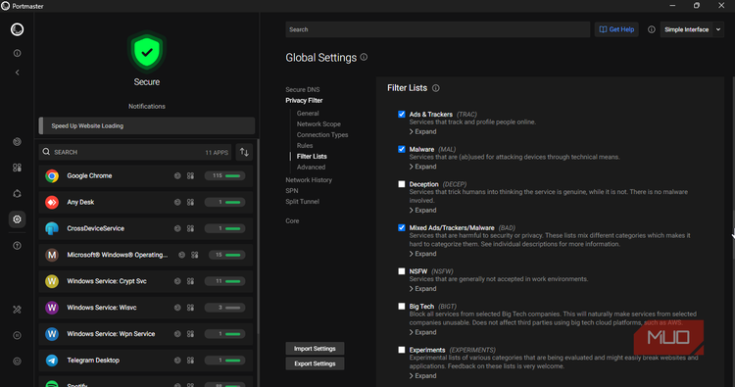Select the Network Scope subsection
735x387 pixels.
tap(318, 124)
